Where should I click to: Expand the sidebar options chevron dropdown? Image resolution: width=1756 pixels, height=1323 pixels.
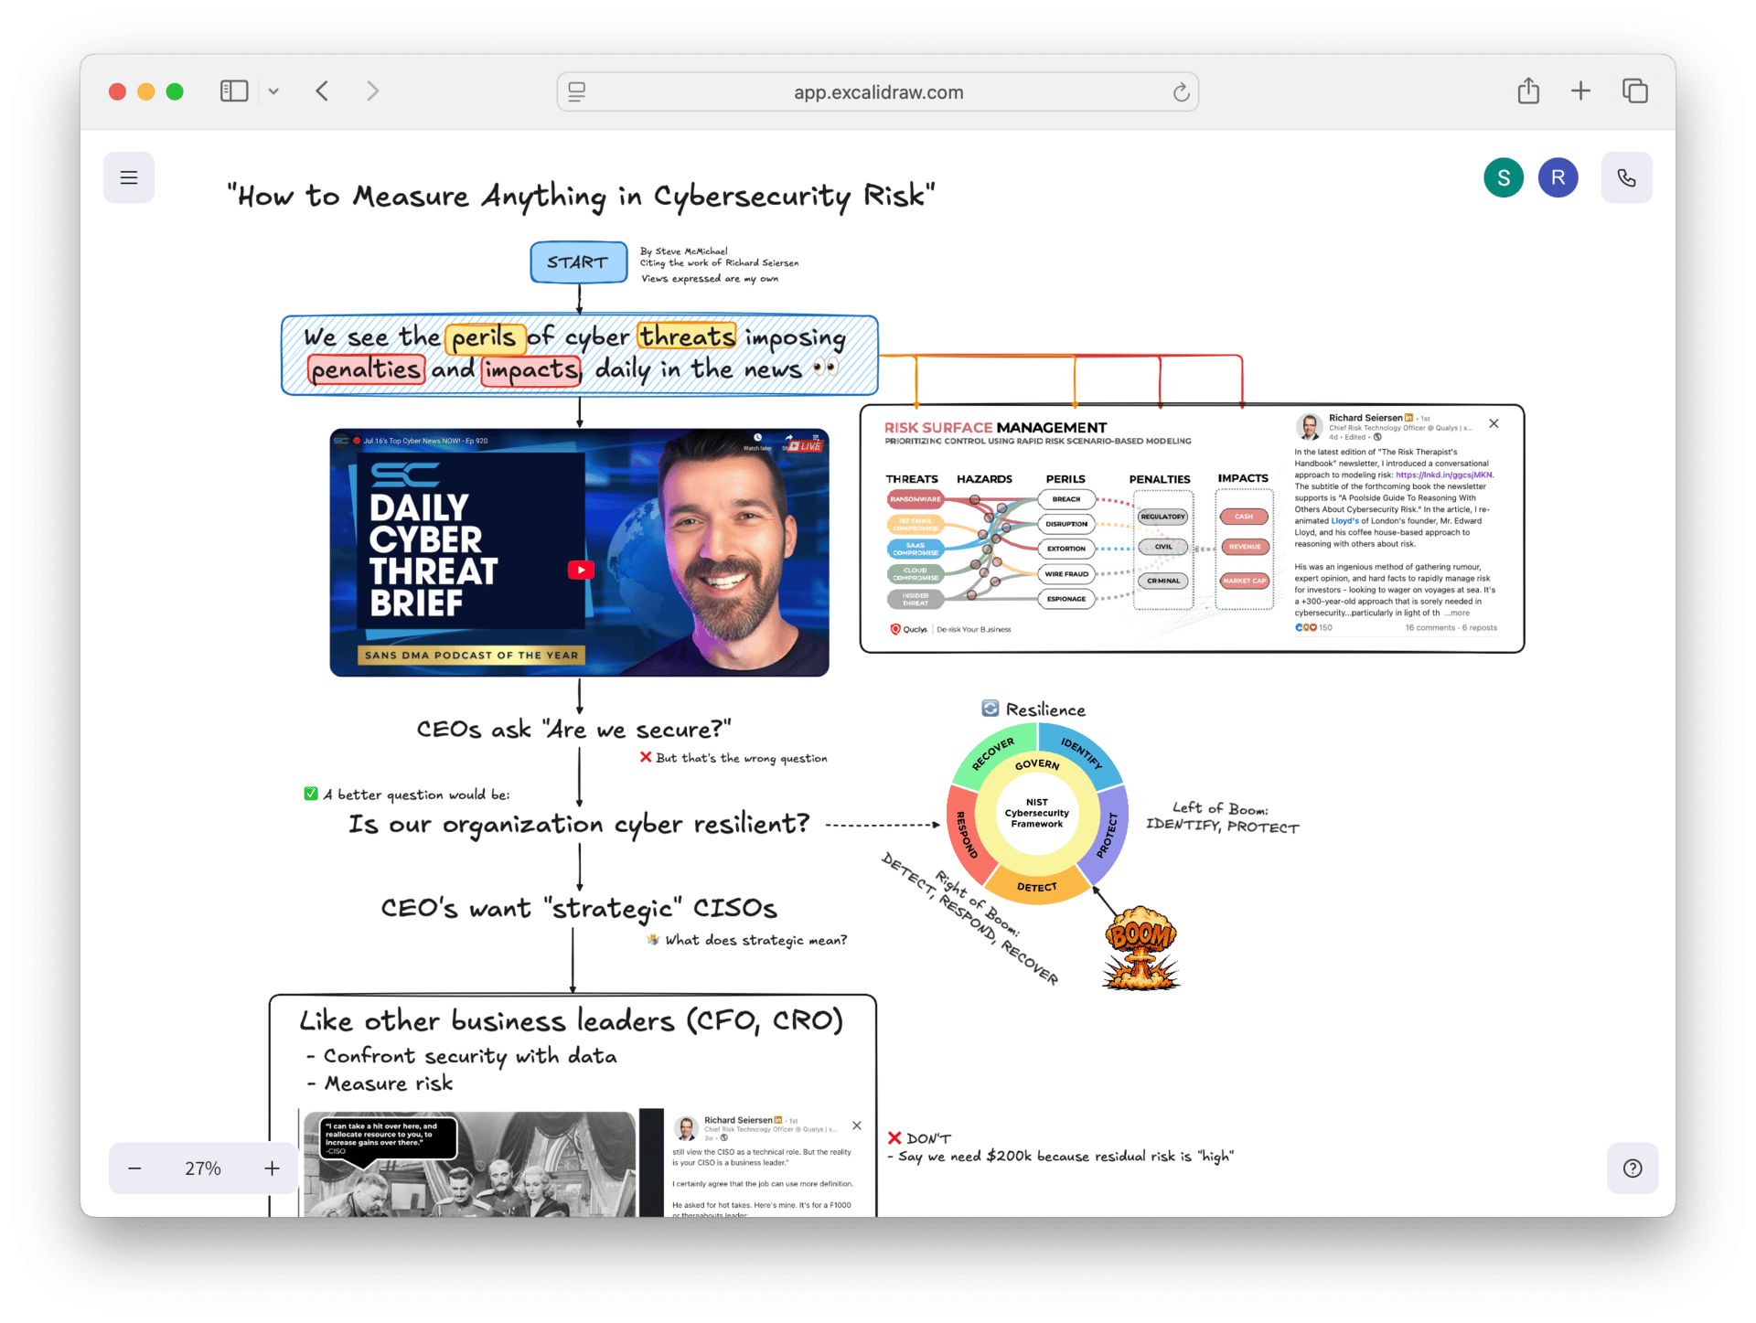click(x=273, y=91)
